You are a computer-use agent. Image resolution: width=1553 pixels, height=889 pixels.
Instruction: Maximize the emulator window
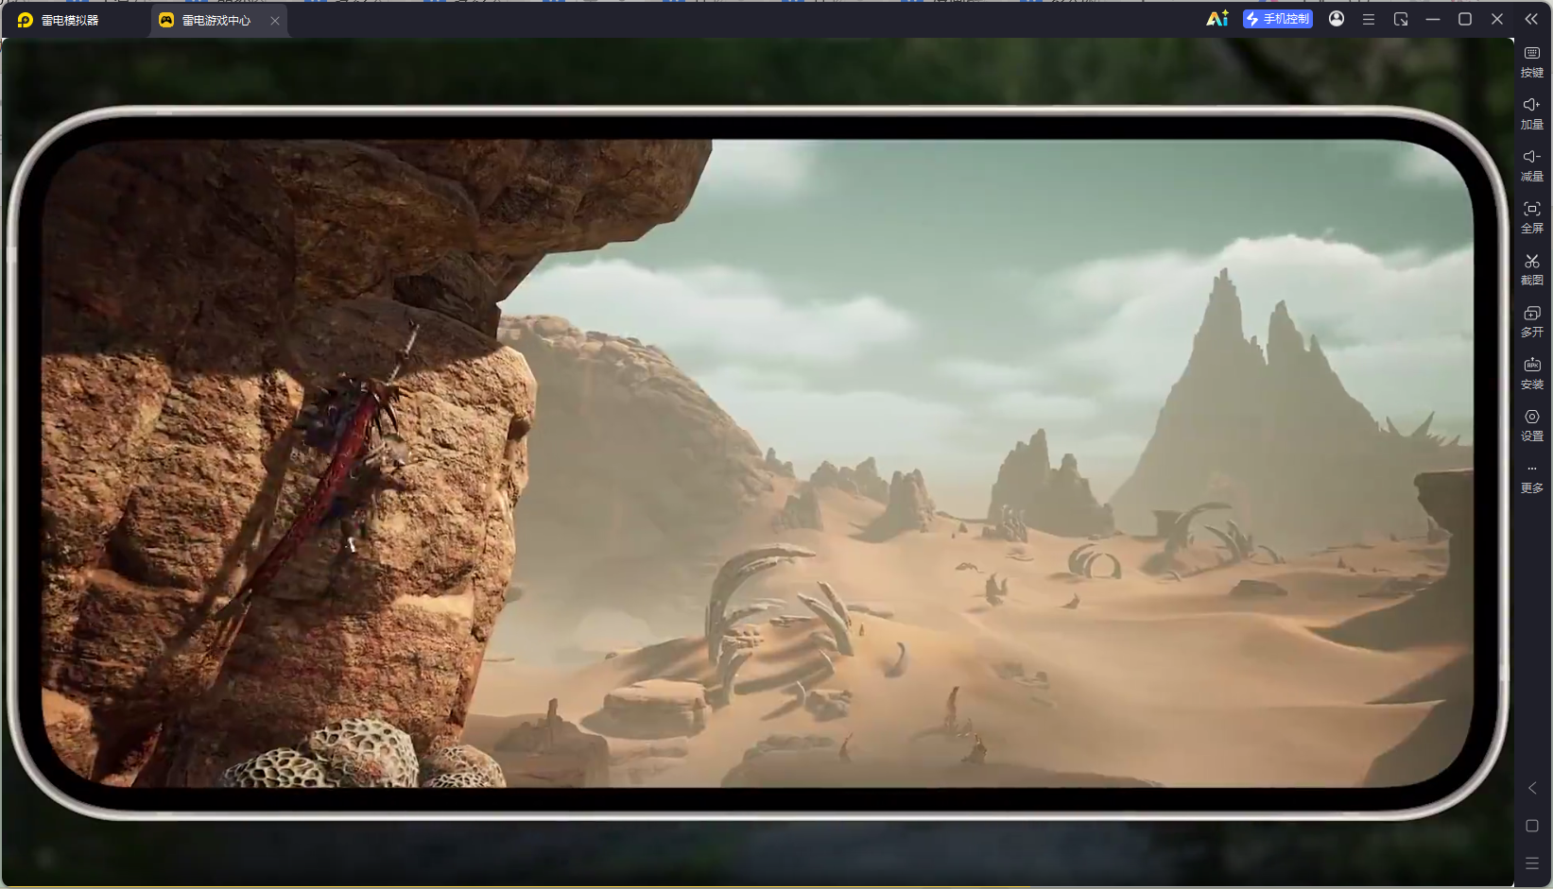coord(1465,19)
